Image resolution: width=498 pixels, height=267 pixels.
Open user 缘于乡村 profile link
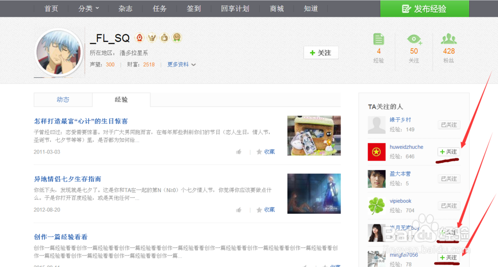tap(400, 120)
